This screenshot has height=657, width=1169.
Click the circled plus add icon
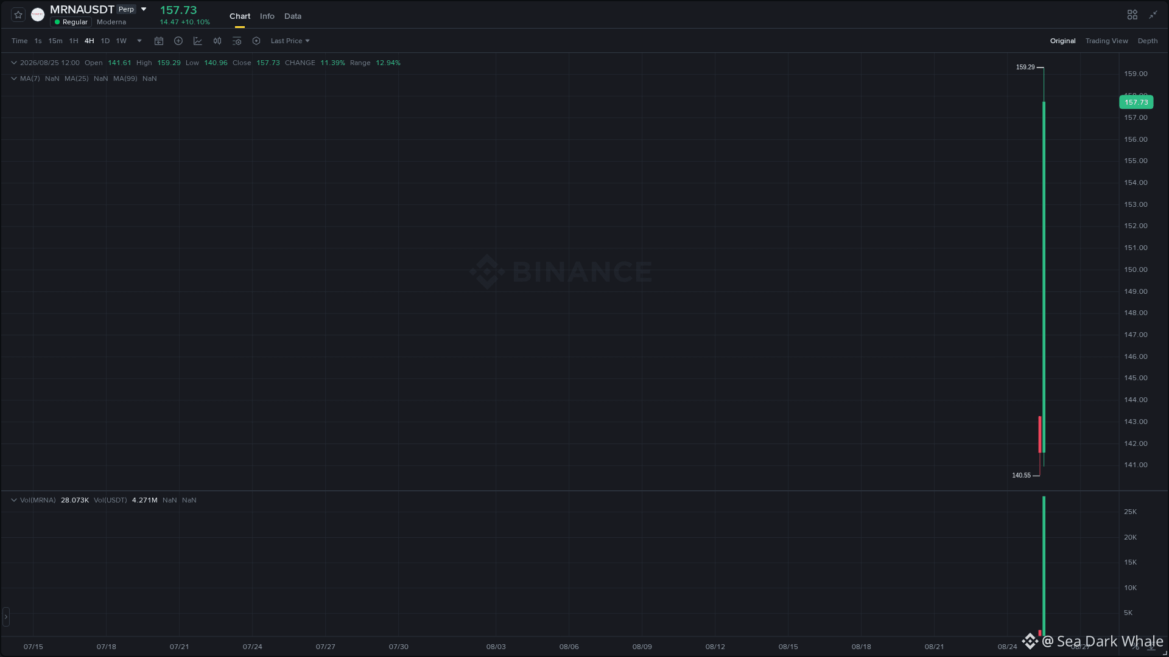(x=178, y=41)
